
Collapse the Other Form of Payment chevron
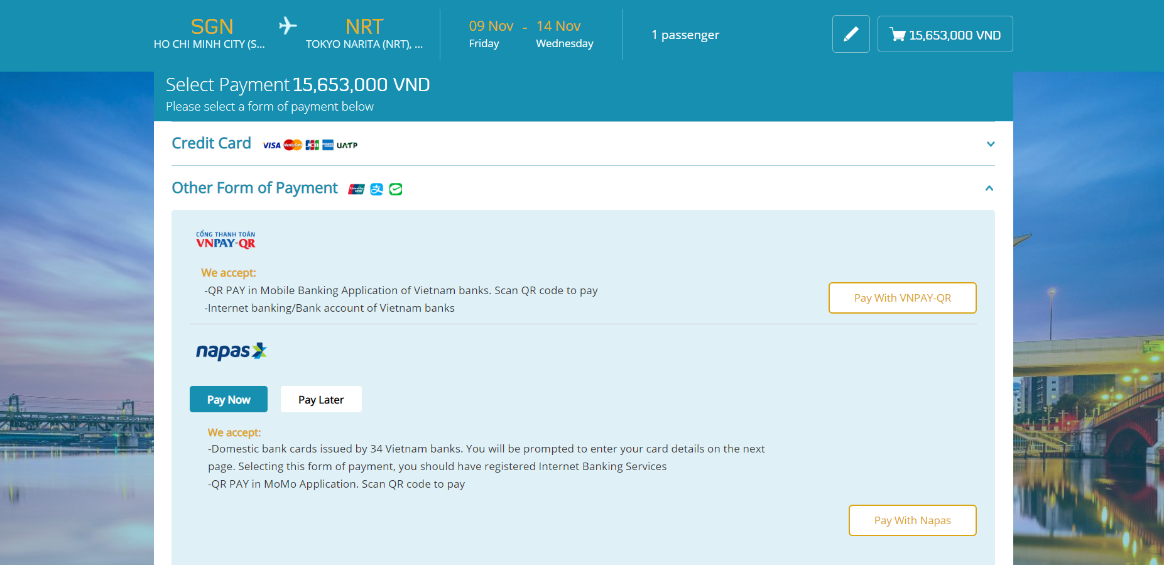point(989,188)
